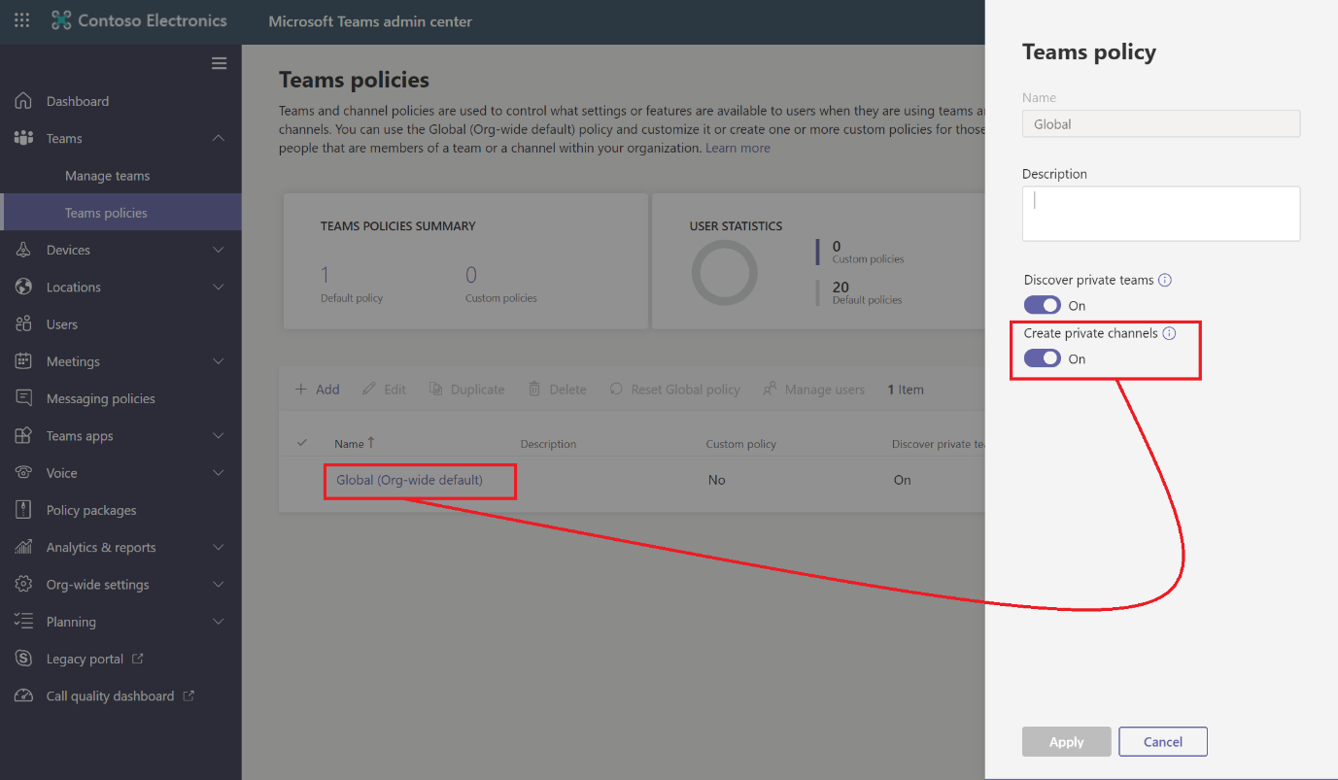Viewport: 1338px width, 780px height.
Task: Expand the Devices section chevron
Action: (219, 250)
